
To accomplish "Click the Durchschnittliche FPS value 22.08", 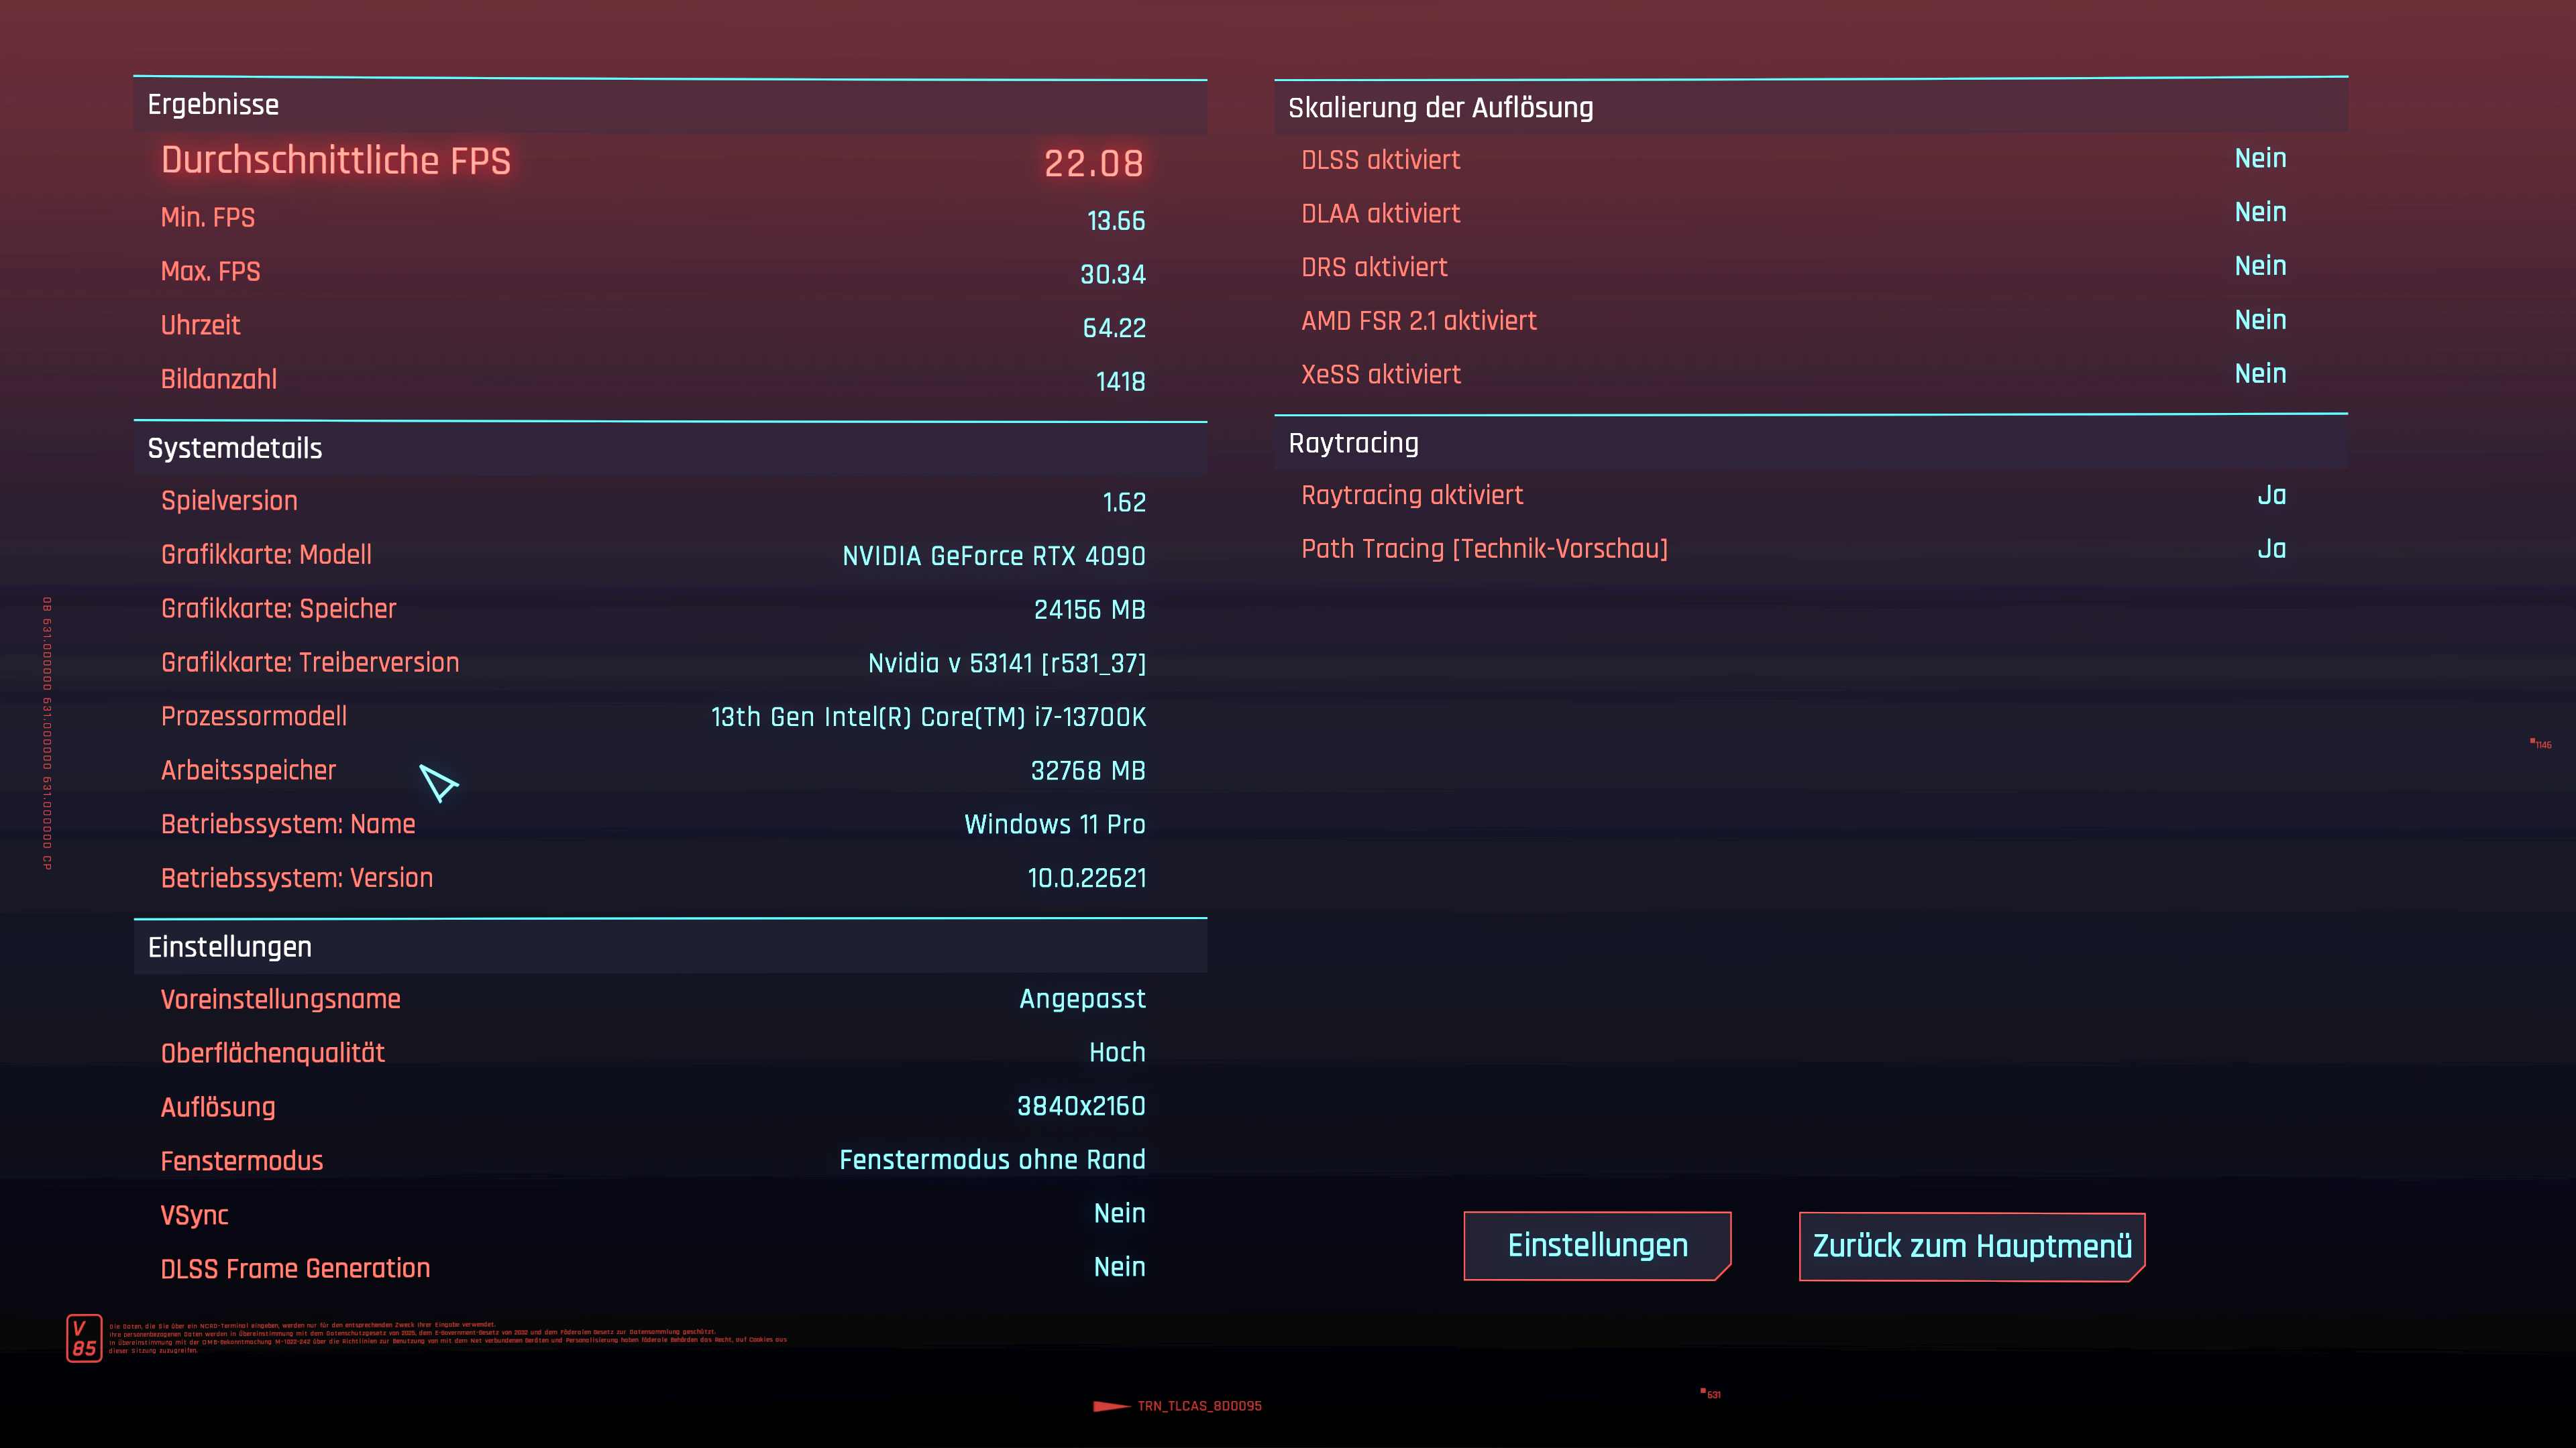I will point(1093,163).
